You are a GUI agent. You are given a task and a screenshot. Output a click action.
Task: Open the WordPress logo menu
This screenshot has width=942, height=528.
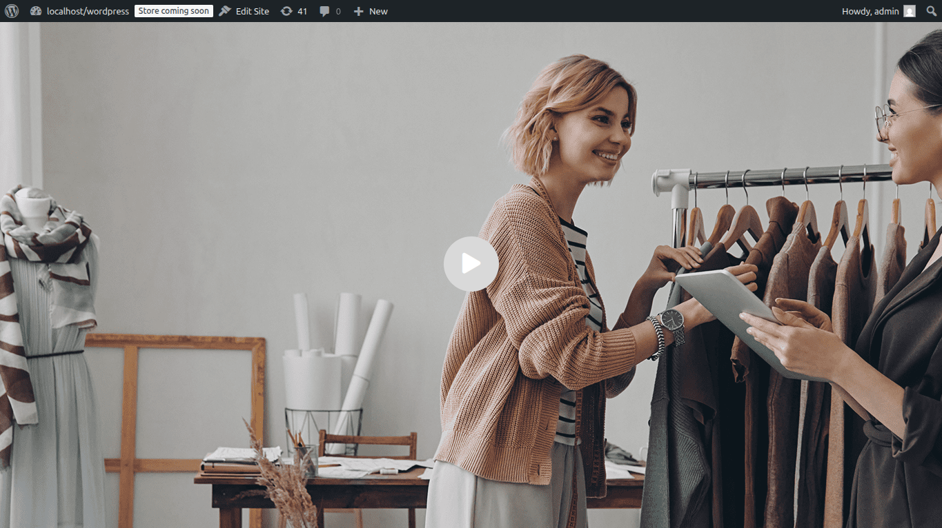tap(11, 11)
